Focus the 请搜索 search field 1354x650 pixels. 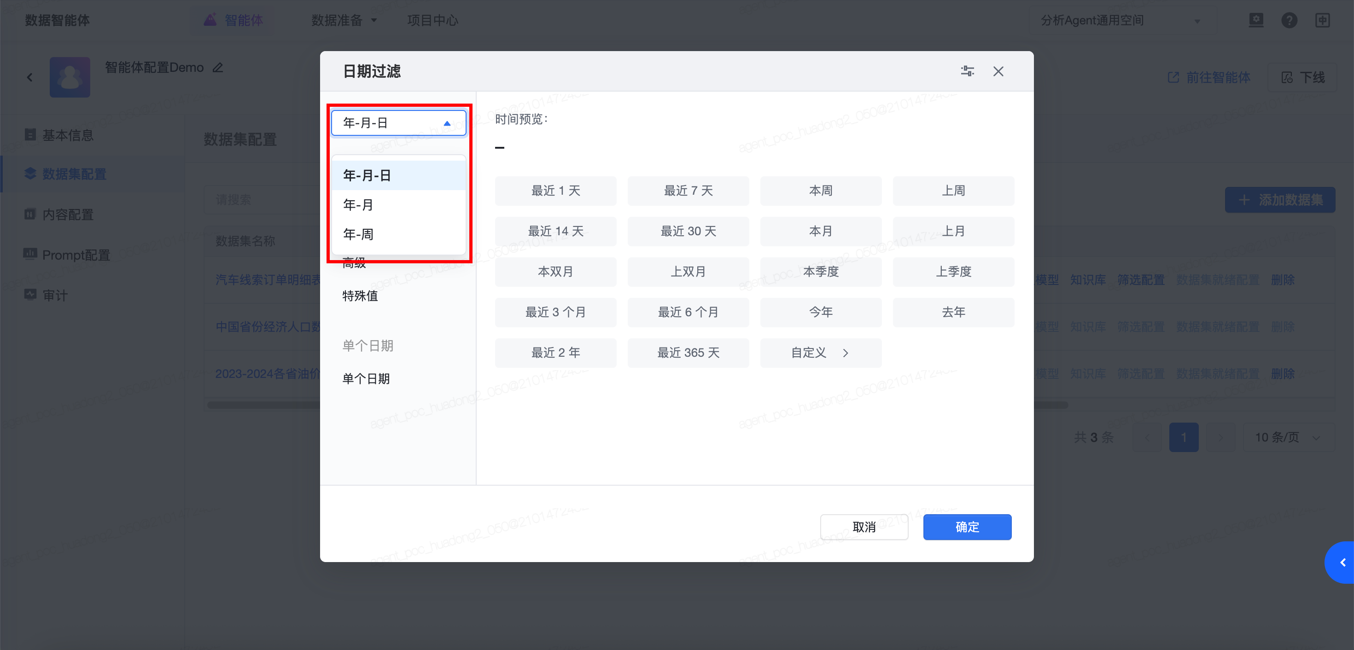[262, 200]
